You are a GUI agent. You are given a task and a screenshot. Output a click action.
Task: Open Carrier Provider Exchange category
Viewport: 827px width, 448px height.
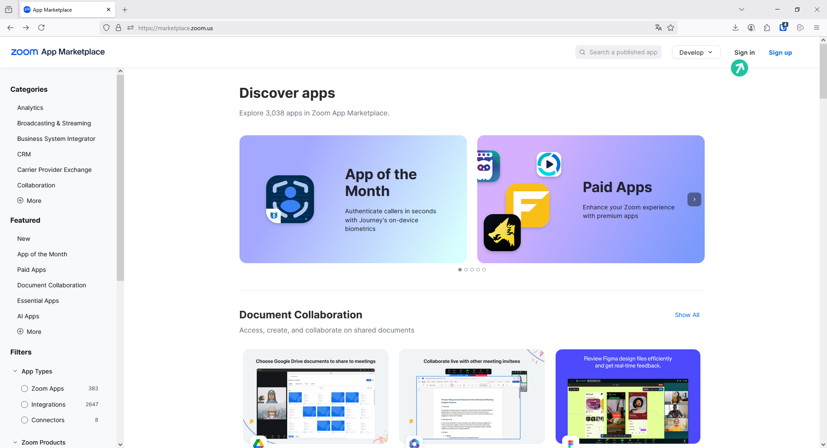[x=54, y=170]
